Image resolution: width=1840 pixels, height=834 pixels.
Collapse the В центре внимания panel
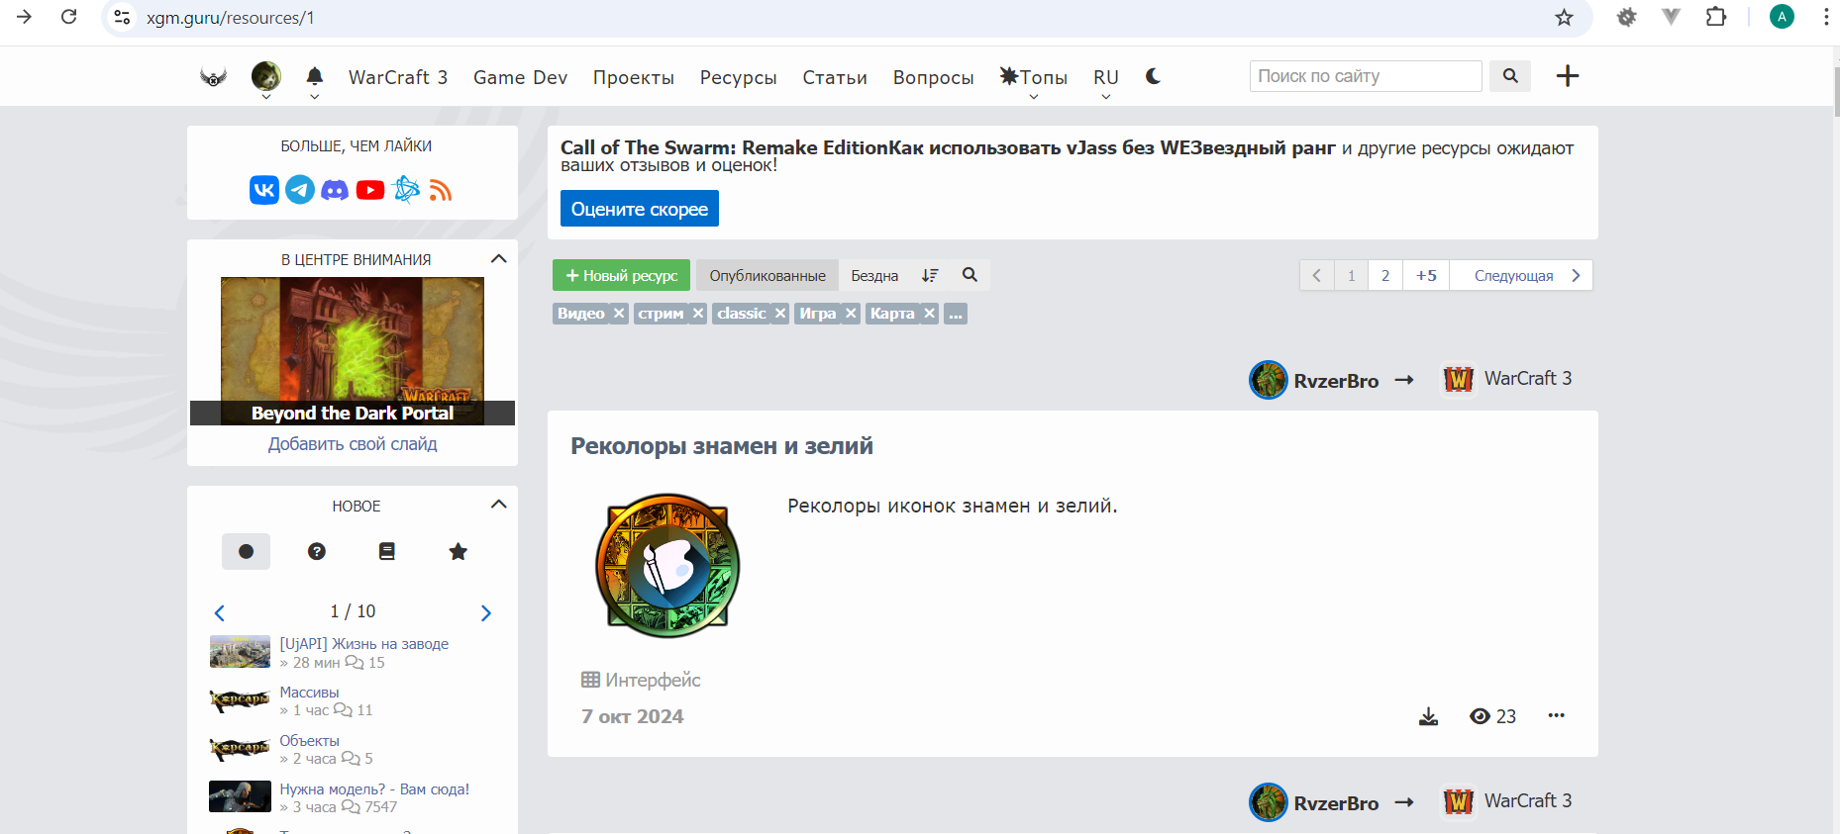coord(498,259)
